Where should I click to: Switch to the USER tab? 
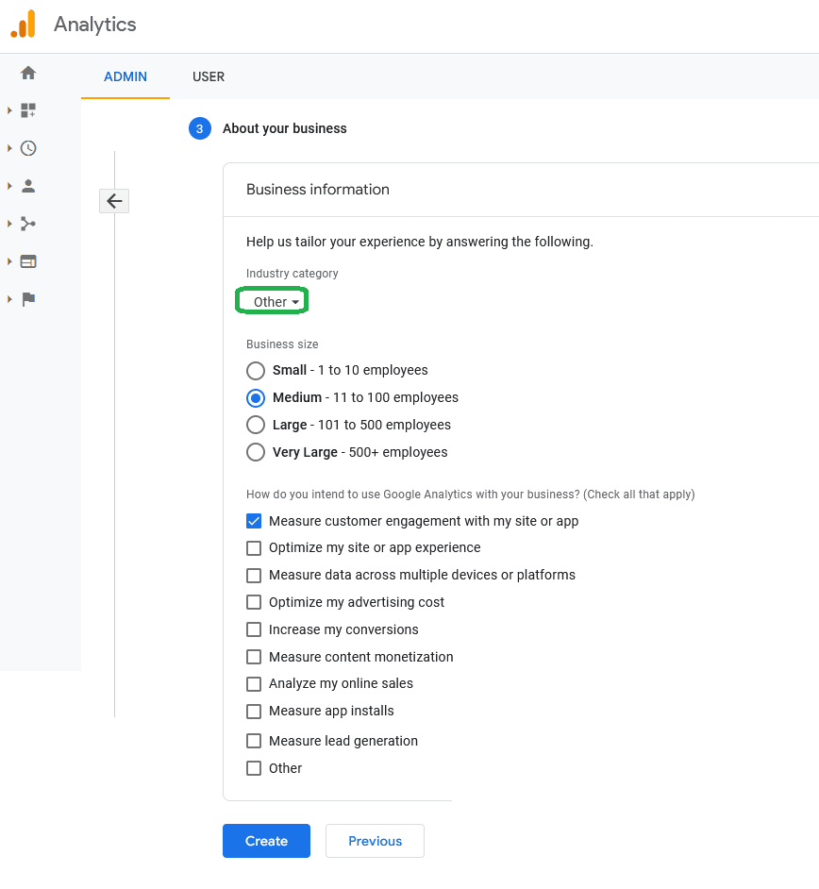pyautogui.click(x=209, y=76)
